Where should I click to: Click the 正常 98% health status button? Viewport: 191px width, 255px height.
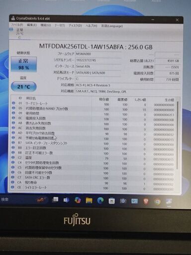[24, 64]
